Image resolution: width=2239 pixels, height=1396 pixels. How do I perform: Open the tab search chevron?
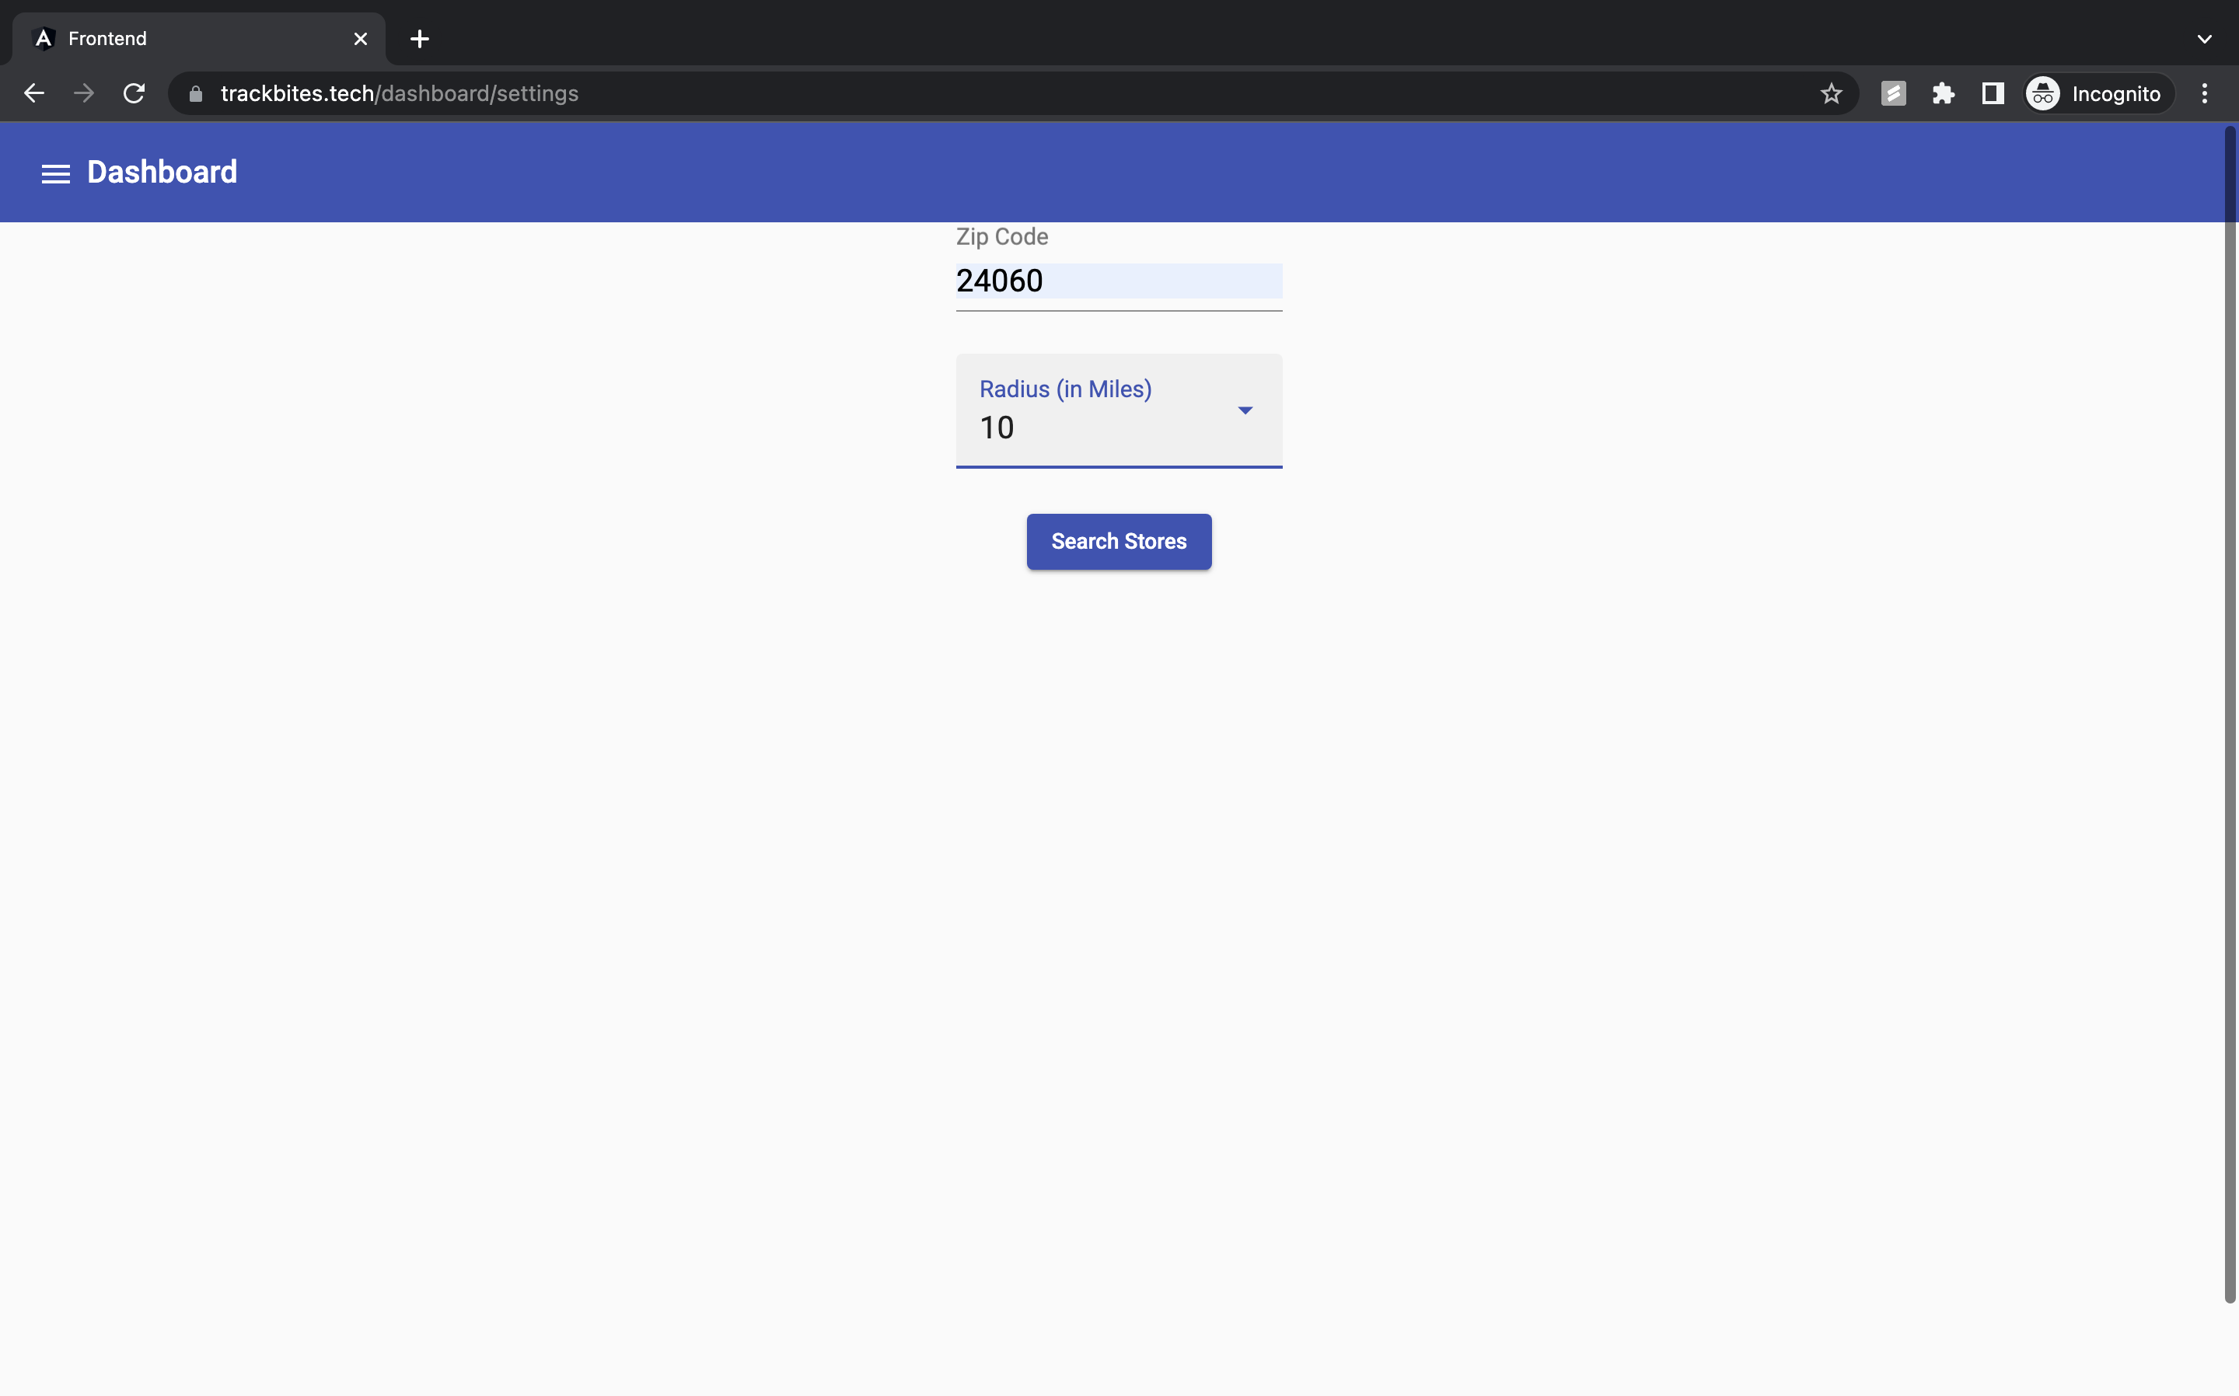point(2204,39)
